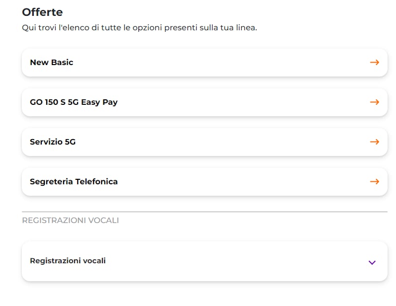Click the empty space inside the Servizio 5G card
Screen dimensions: 396x306
[222, 142]
